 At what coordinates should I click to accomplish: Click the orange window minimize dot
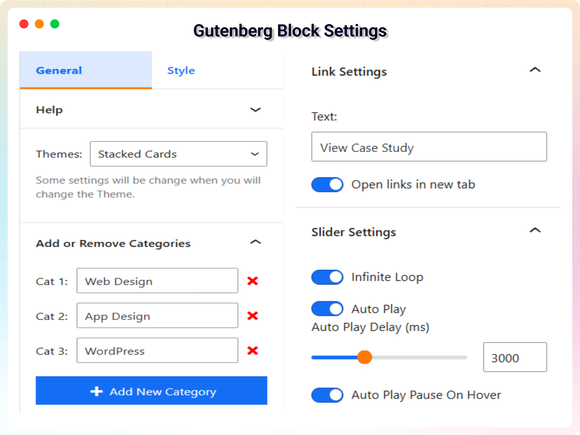point(39,24)
